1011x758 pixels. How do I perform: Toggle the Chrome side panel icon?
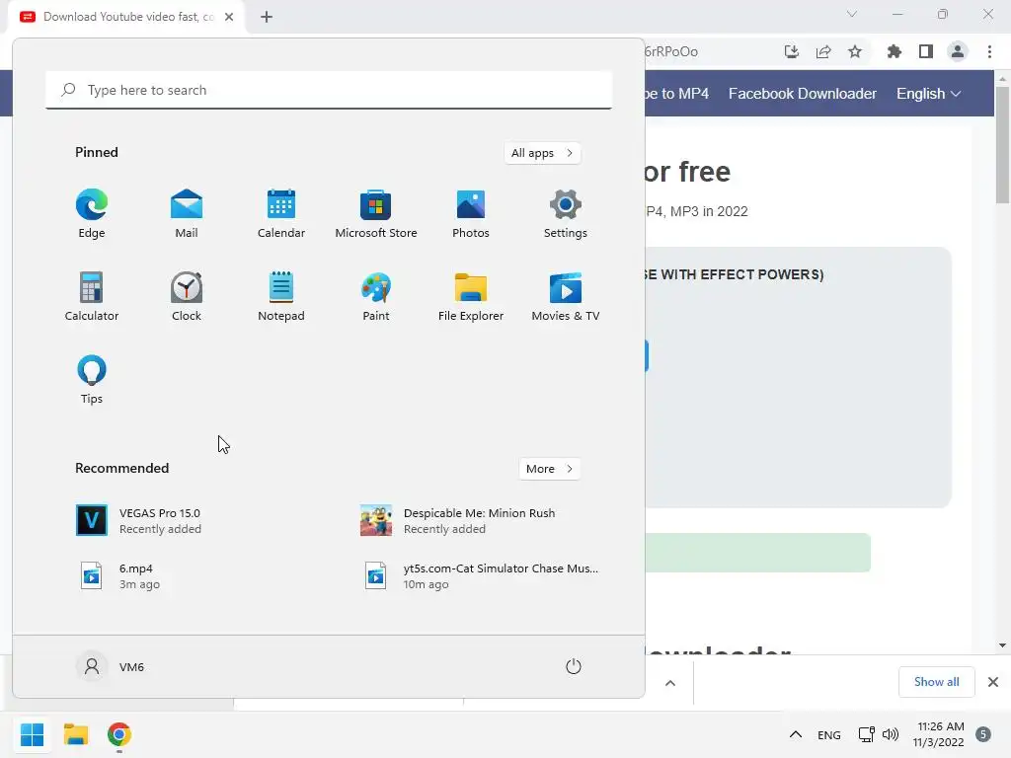[x=926, y=51]
